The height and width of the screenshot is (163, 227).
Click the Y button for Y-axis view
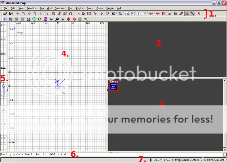(138, 14)
